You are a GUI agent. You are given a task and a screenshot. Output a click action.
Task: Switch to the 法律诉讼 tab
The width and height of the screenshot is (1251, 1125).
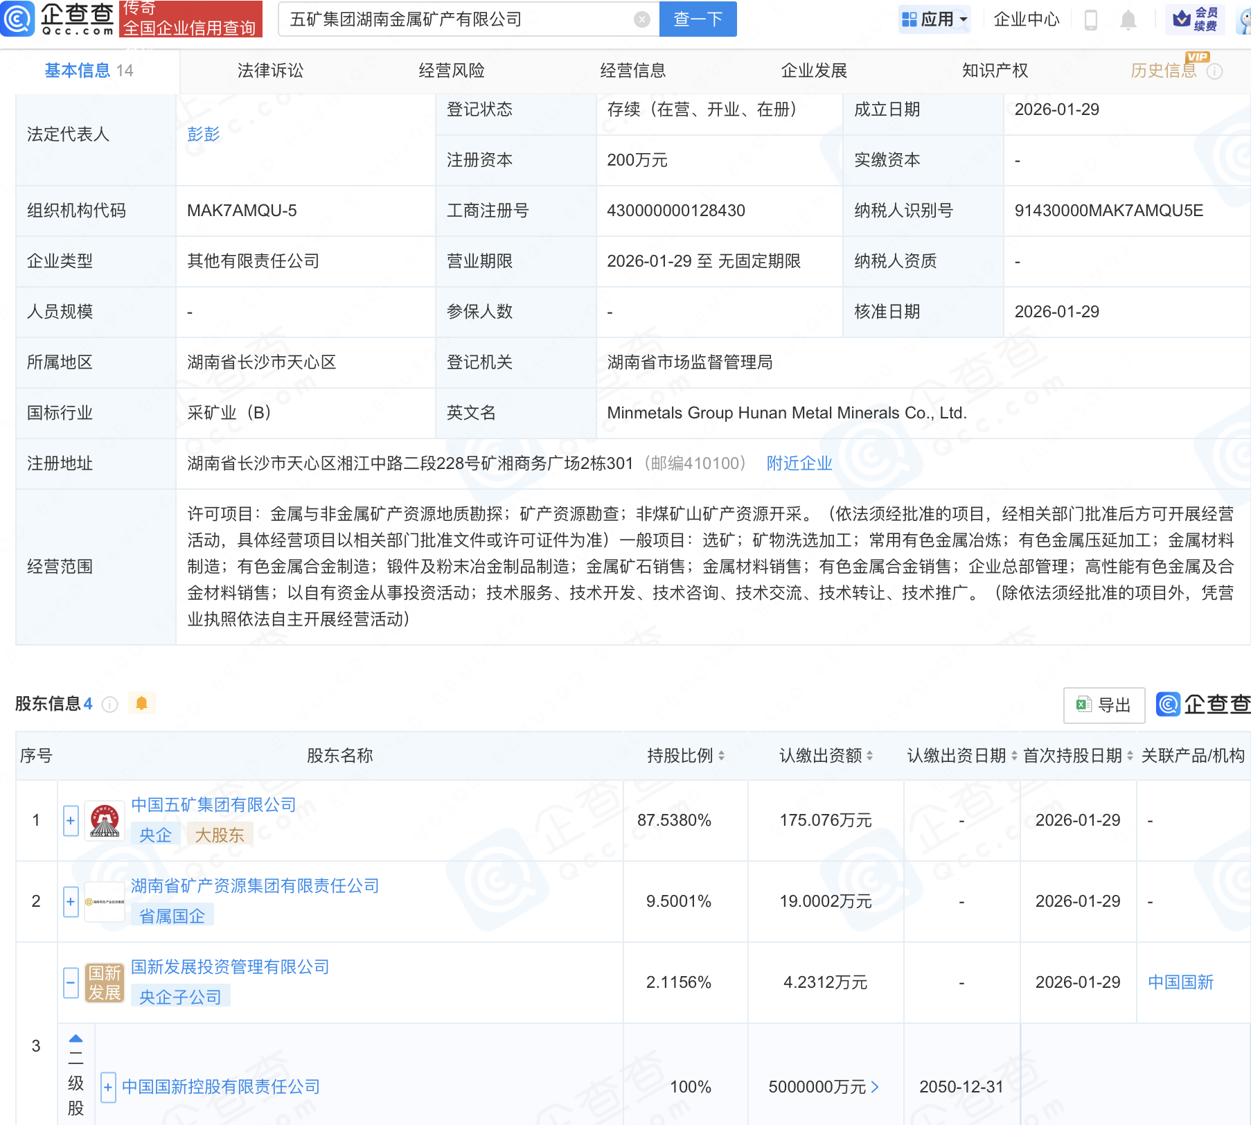pyautogui.click(x=270, y=71)
